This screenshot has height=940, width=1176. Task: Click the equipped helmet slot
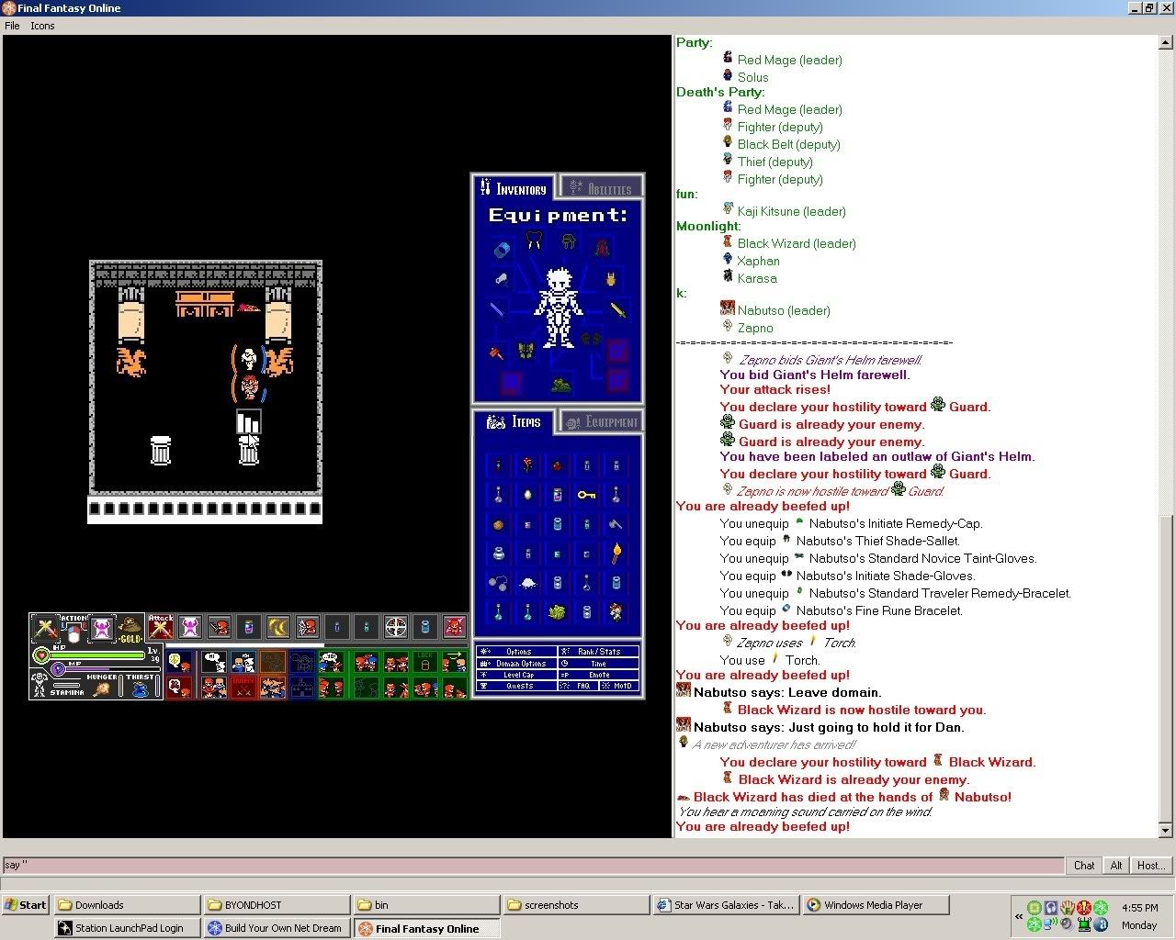click(569, 241)
